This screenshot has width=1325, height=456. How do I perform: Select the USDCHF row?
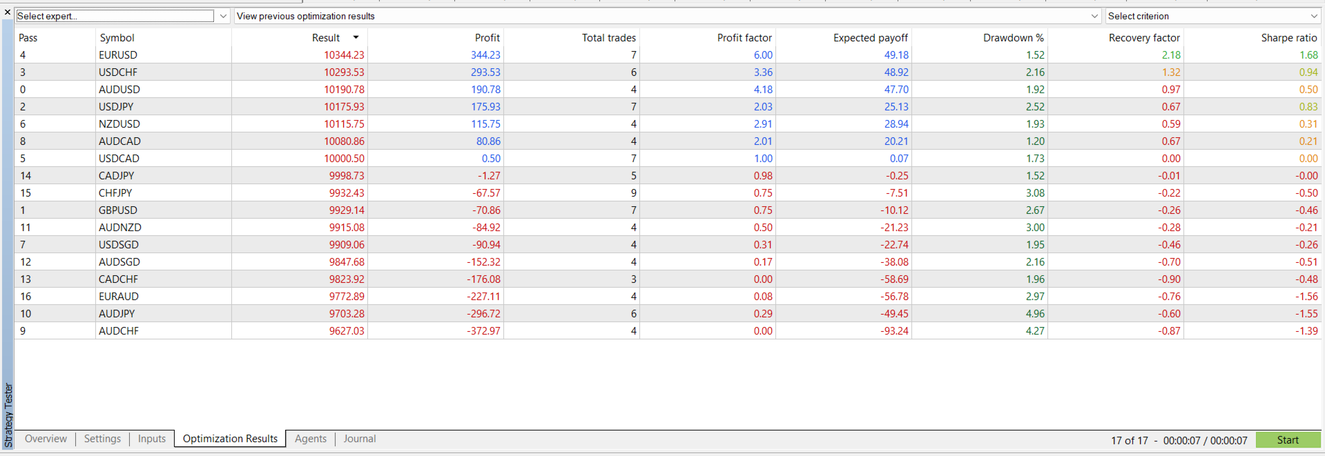668,72
